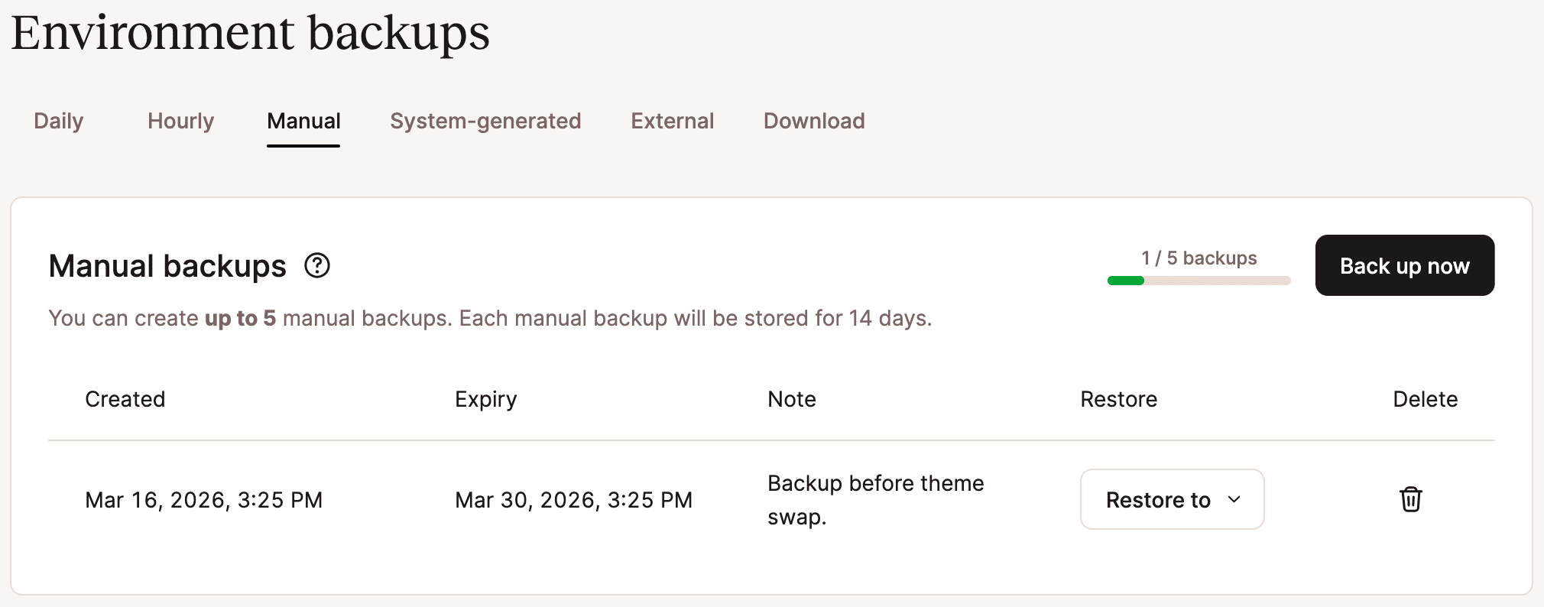Image resolution: width=1544 pixels, height=607 pixels.
Task: Click the Created column header
Action: click(125, 398)
